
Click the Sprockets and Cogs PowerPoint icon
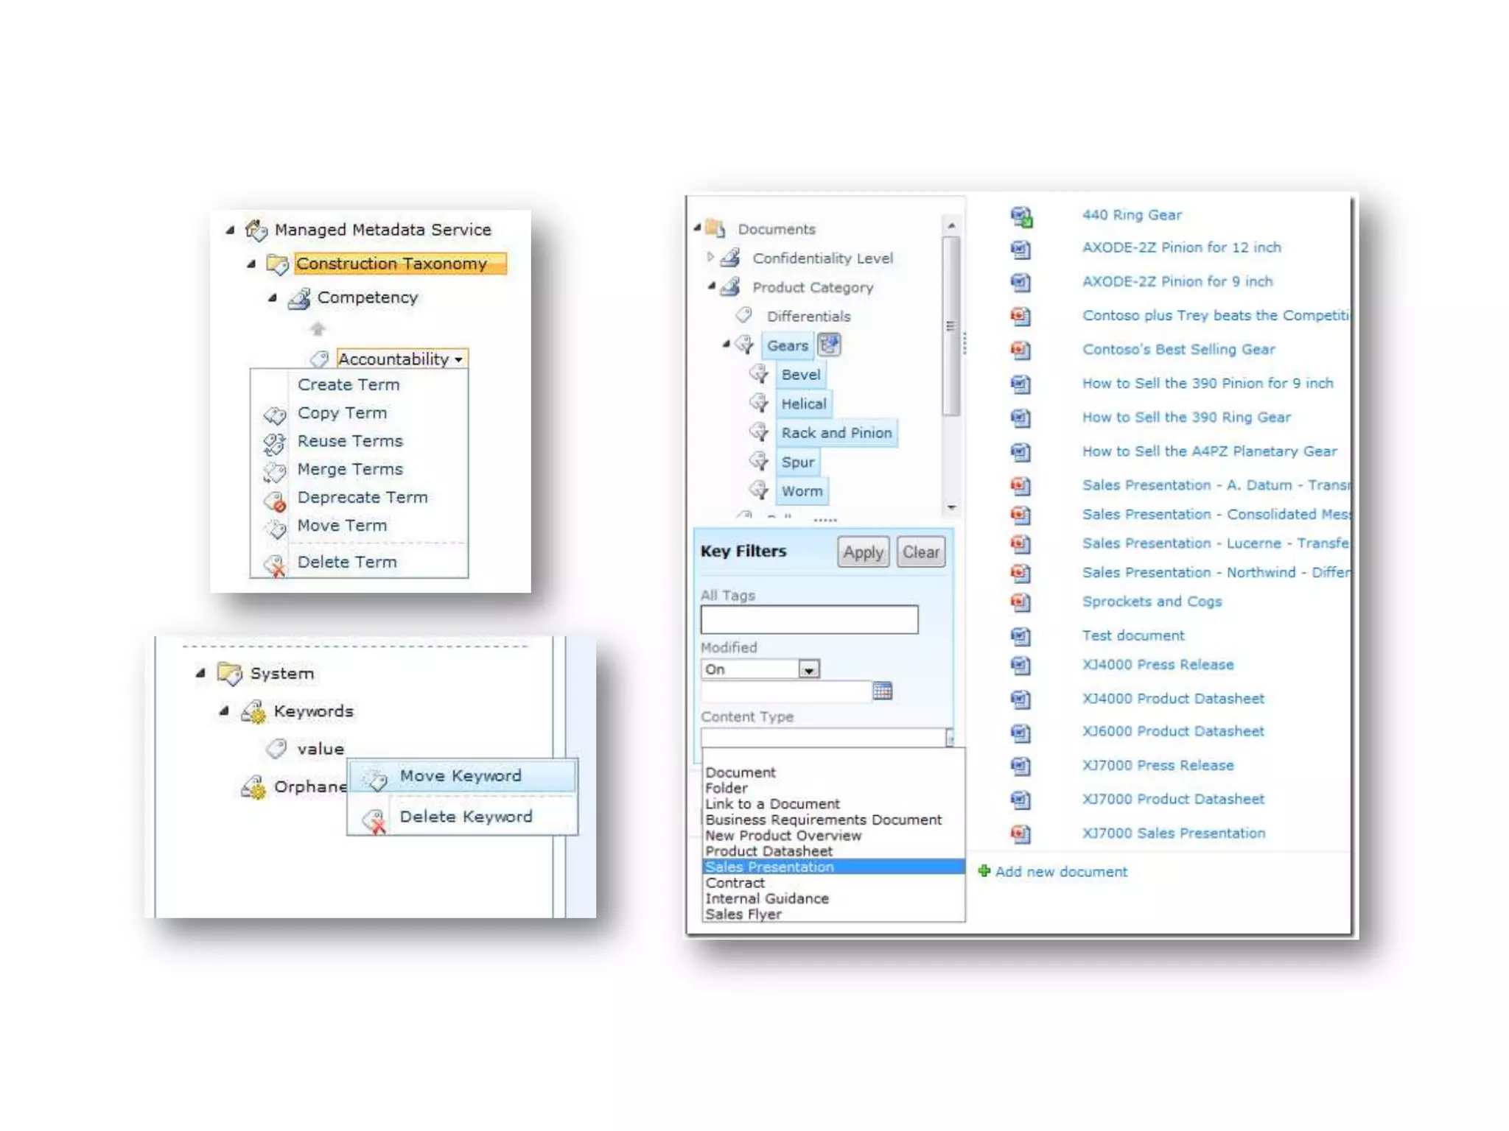pyautogui.click(x=1020, y=602)
